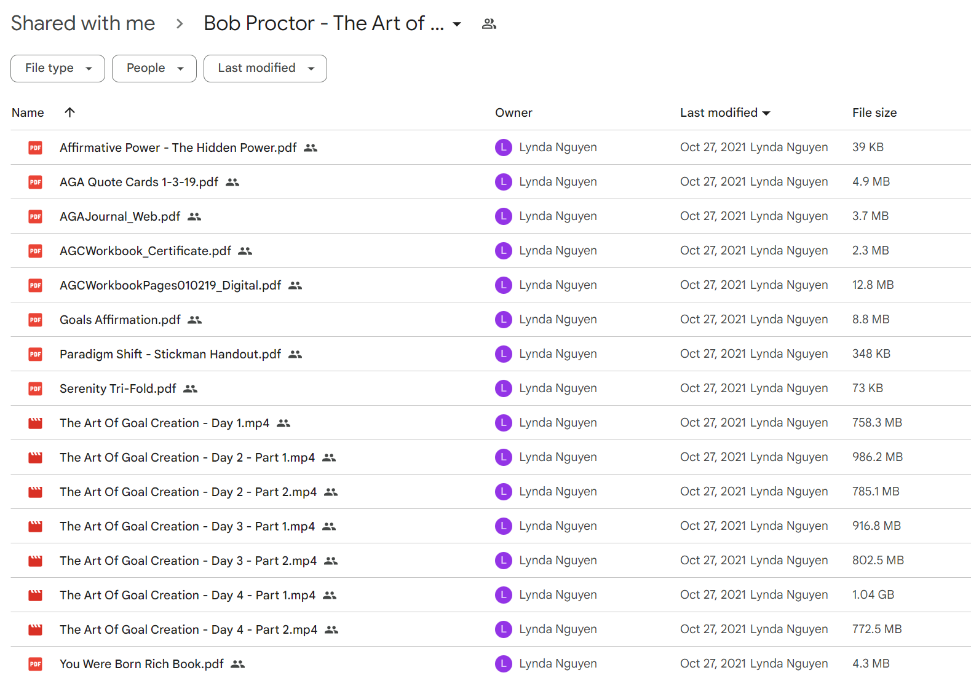The height and width of the screenshot is (678, 971).
Task: Open Goals Affirmation.pdf
Action: tap(121, 320)
